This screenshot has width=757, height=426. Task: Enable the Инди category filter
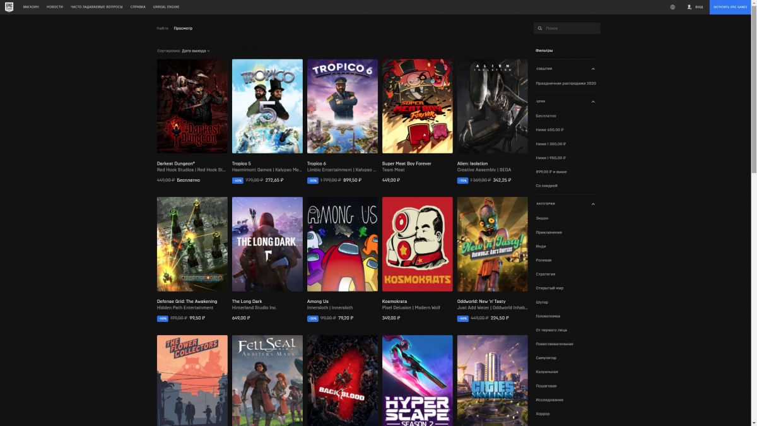(541, 246)
